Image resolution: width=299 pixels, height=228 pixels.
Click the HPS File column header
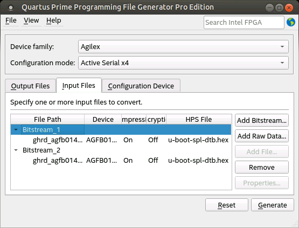click(x=198, y=120)
